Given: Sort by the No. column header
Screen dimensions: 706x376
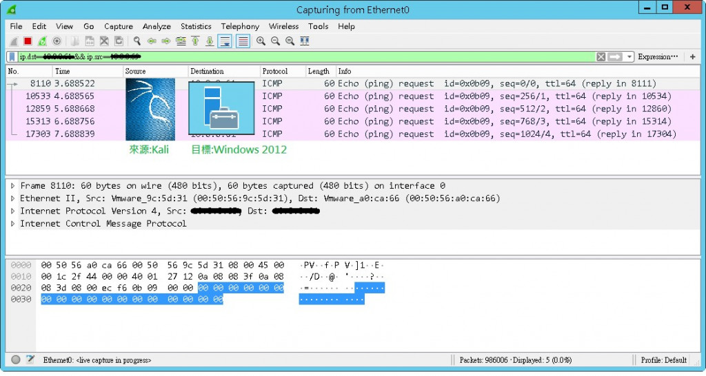Looking at the screenshot, I should (29, 71).
